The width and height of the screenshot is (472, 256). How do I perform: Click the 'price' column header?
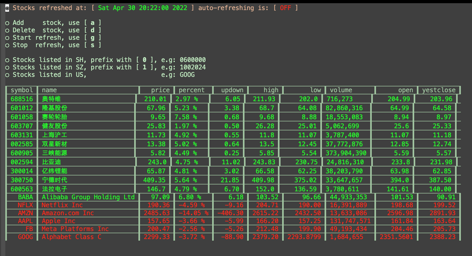[160, 90]
